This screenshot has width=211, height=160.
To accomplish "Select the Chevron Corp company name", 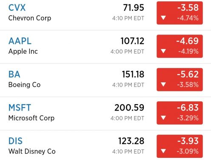I will 30,18.
